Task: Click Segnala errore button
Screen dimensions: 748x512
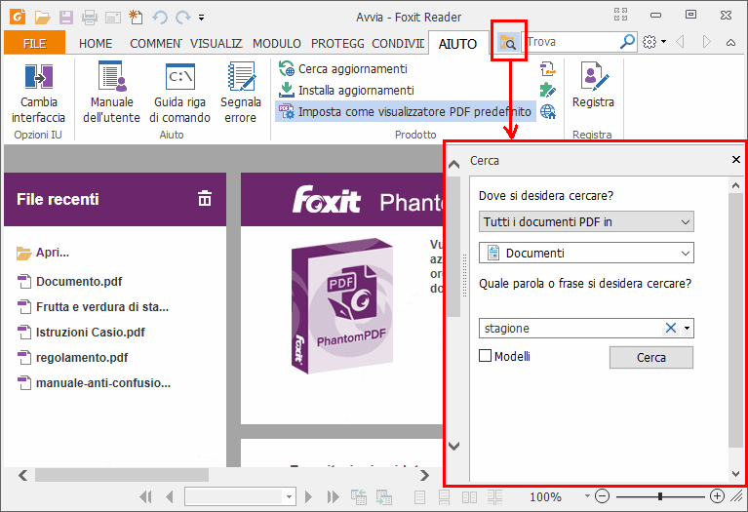Action: tap(241, 93)
